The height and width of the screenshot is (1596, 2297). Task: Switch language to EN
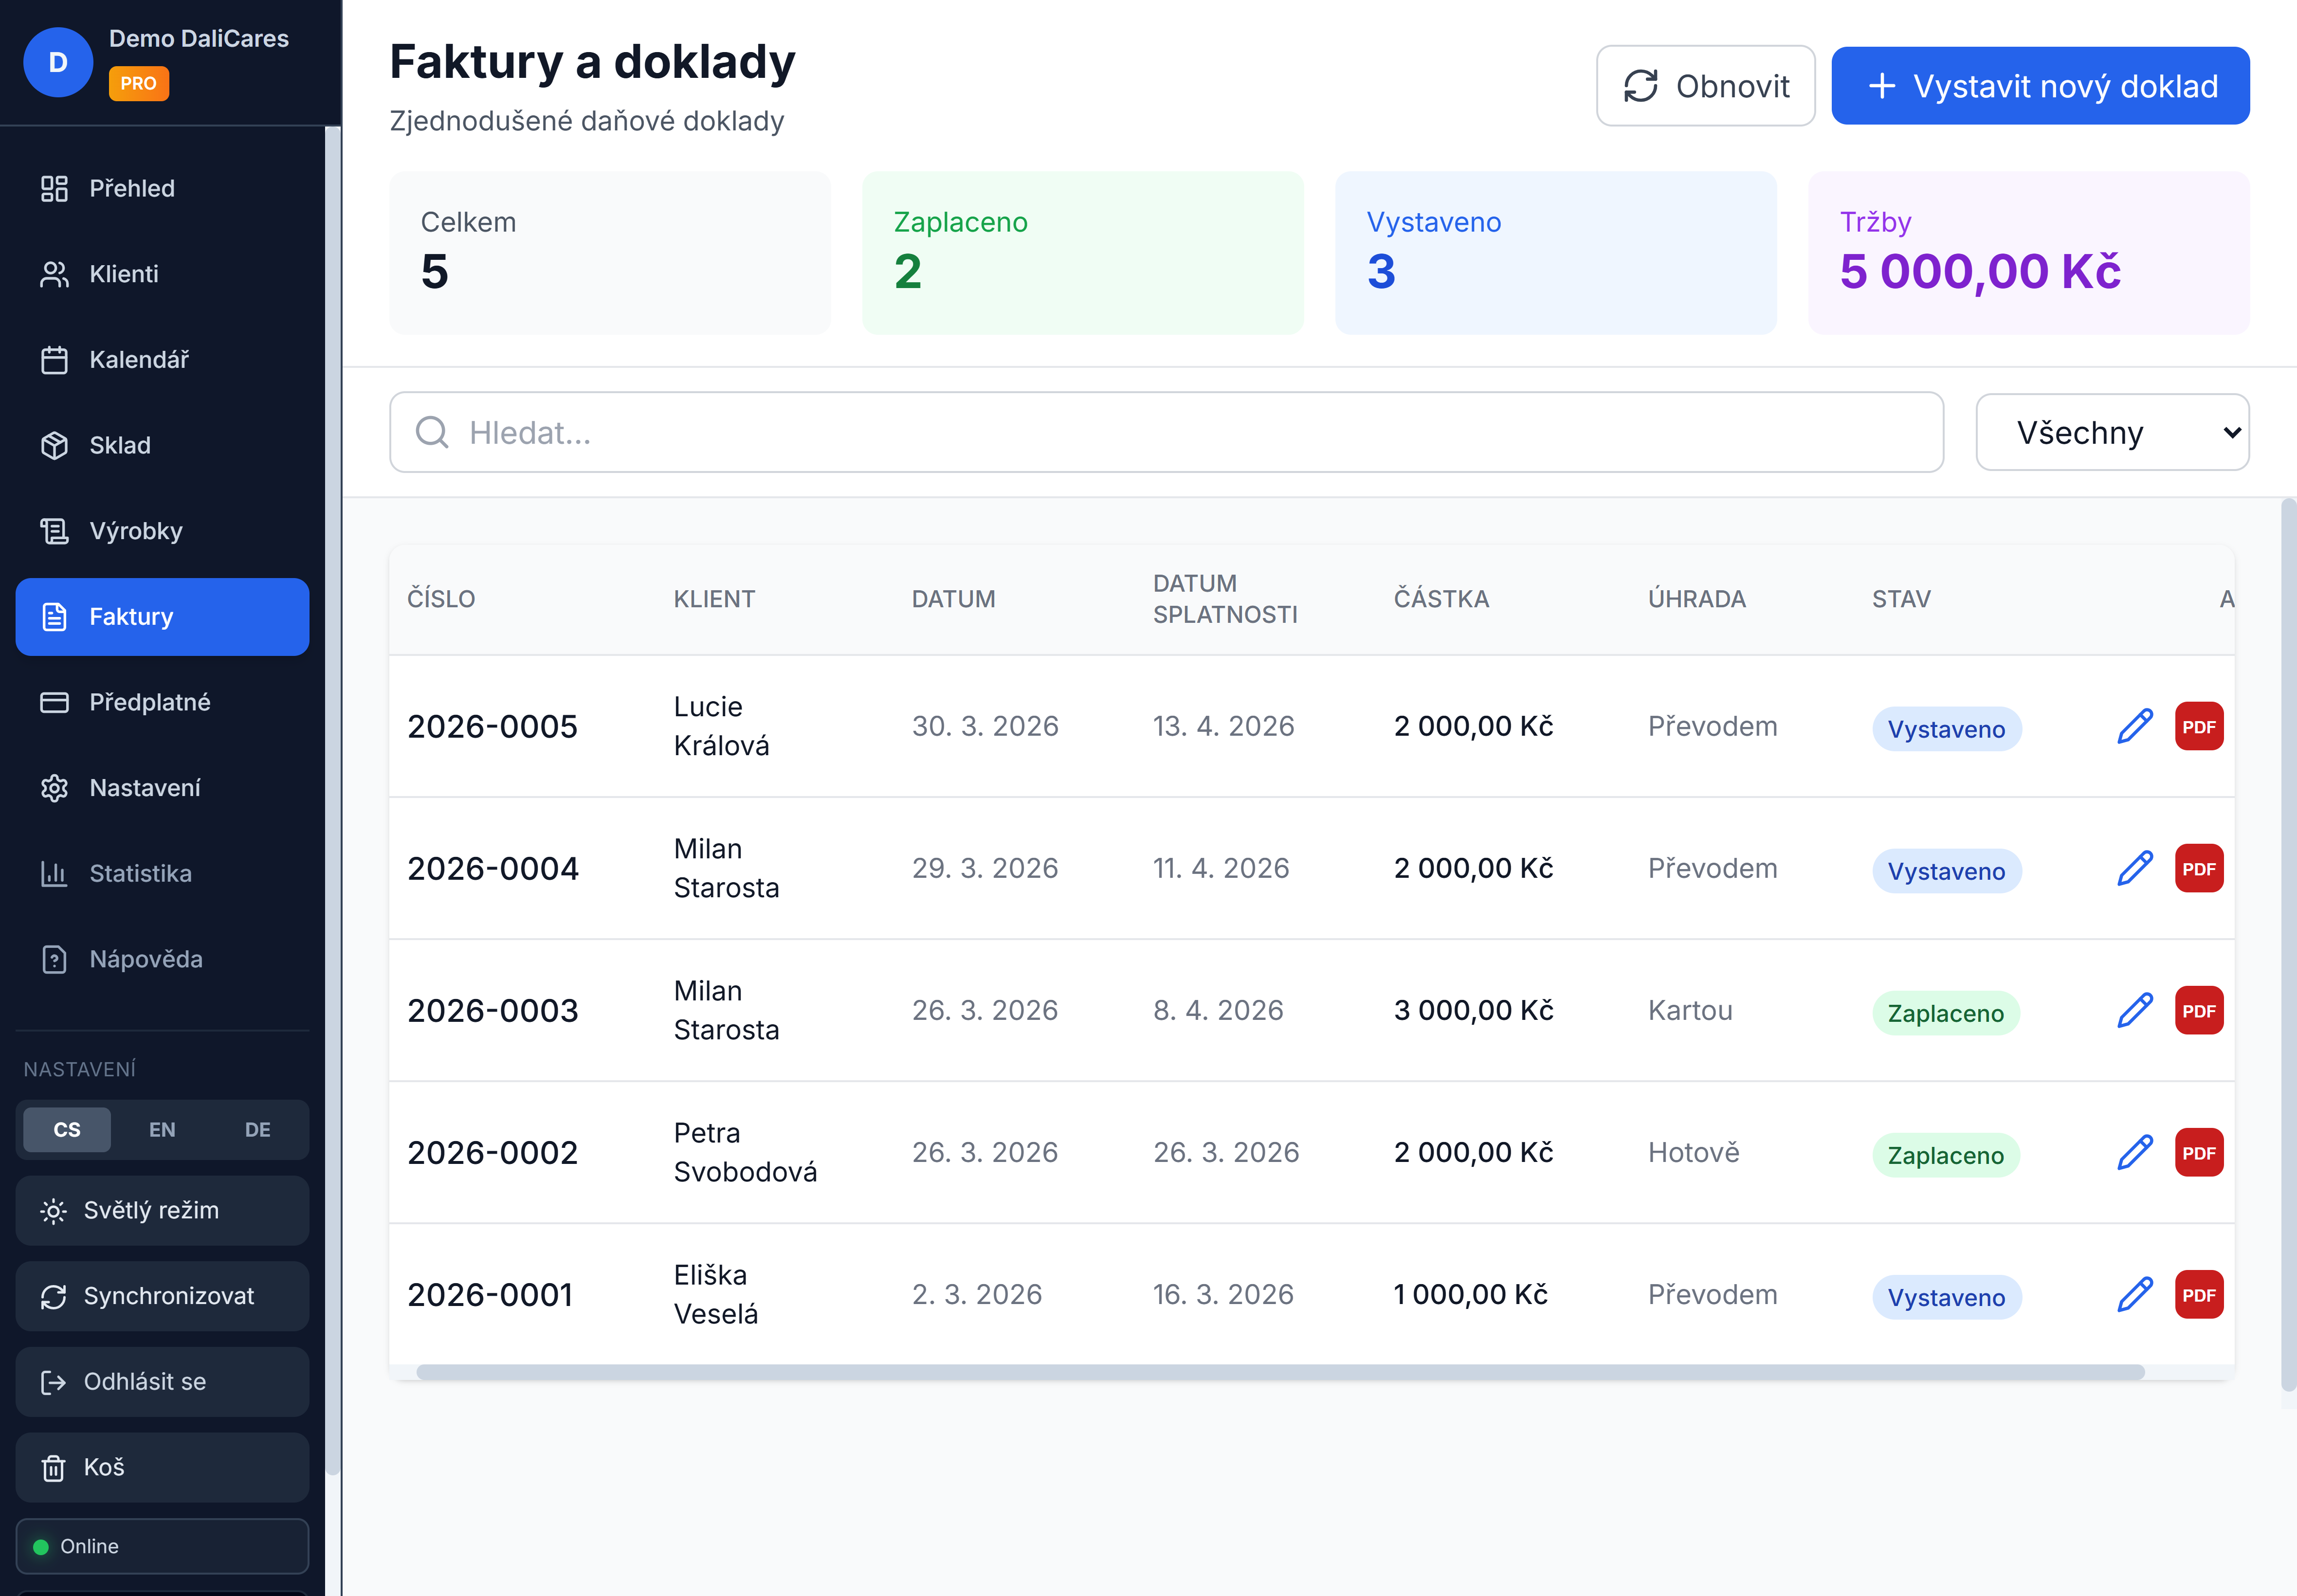162,1129
